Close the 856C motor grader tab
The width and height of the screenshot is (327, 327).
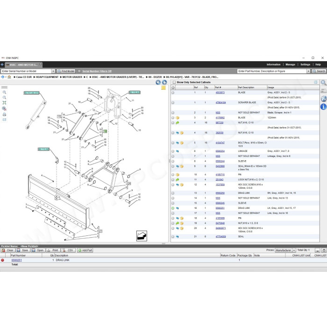[41, 64]
